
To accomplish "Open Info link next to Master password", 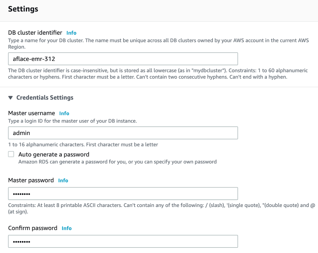I will tap(63, 180).
